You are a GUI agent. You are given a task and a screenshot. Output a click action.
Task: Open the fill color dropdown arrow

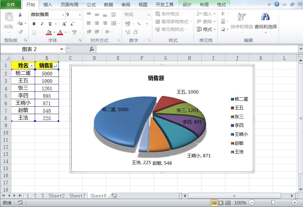(54, 32)
